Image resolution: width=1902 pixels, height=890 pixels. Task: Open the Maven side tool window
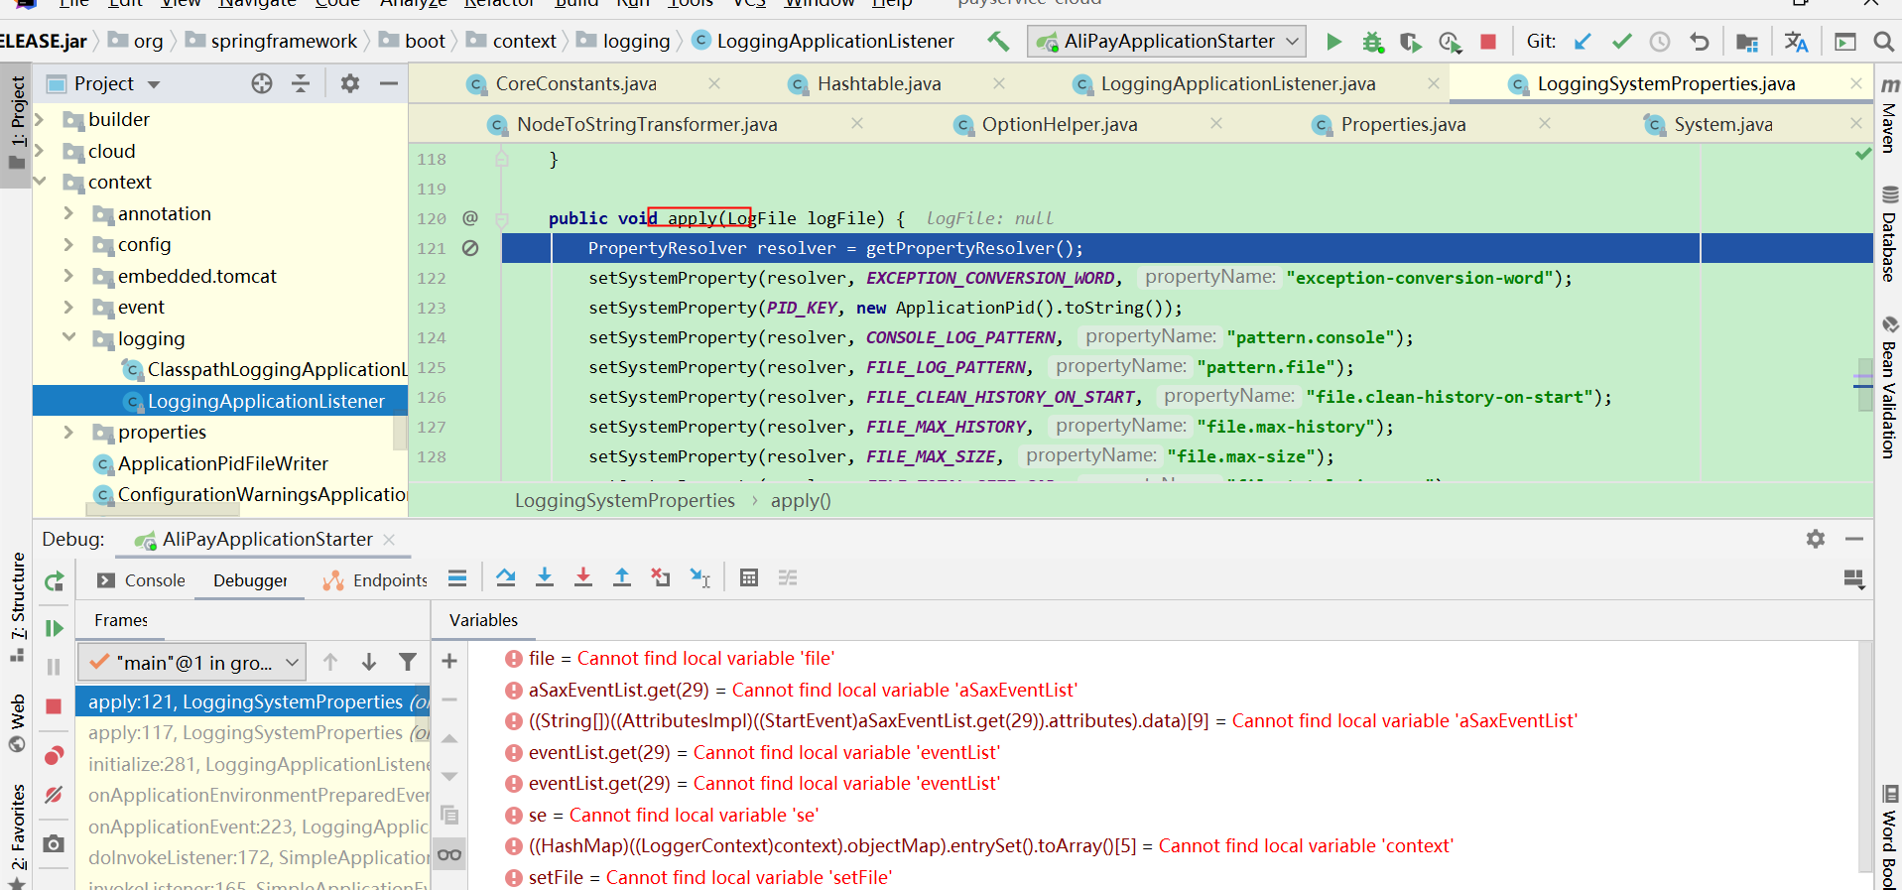(1889, 117)
